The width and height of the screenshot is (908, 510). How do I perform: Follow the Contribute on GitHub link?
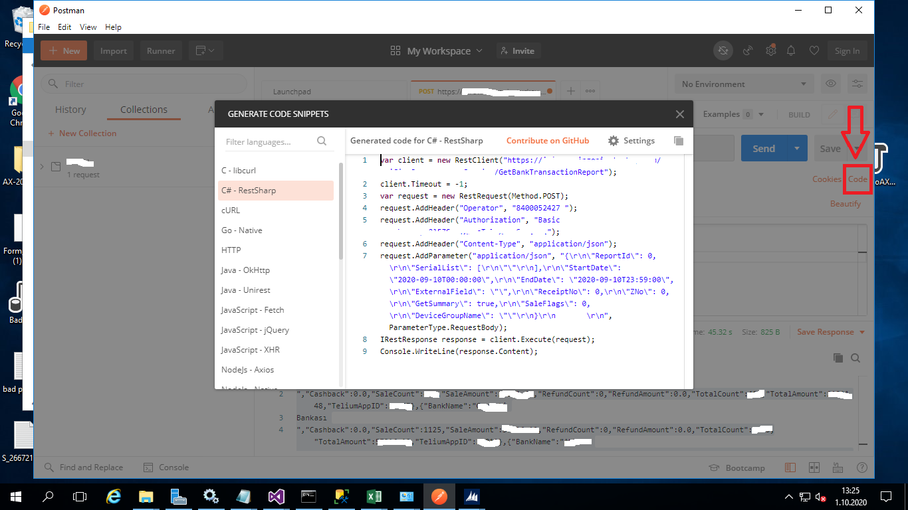pyautogui.click(x=548, y=141)
